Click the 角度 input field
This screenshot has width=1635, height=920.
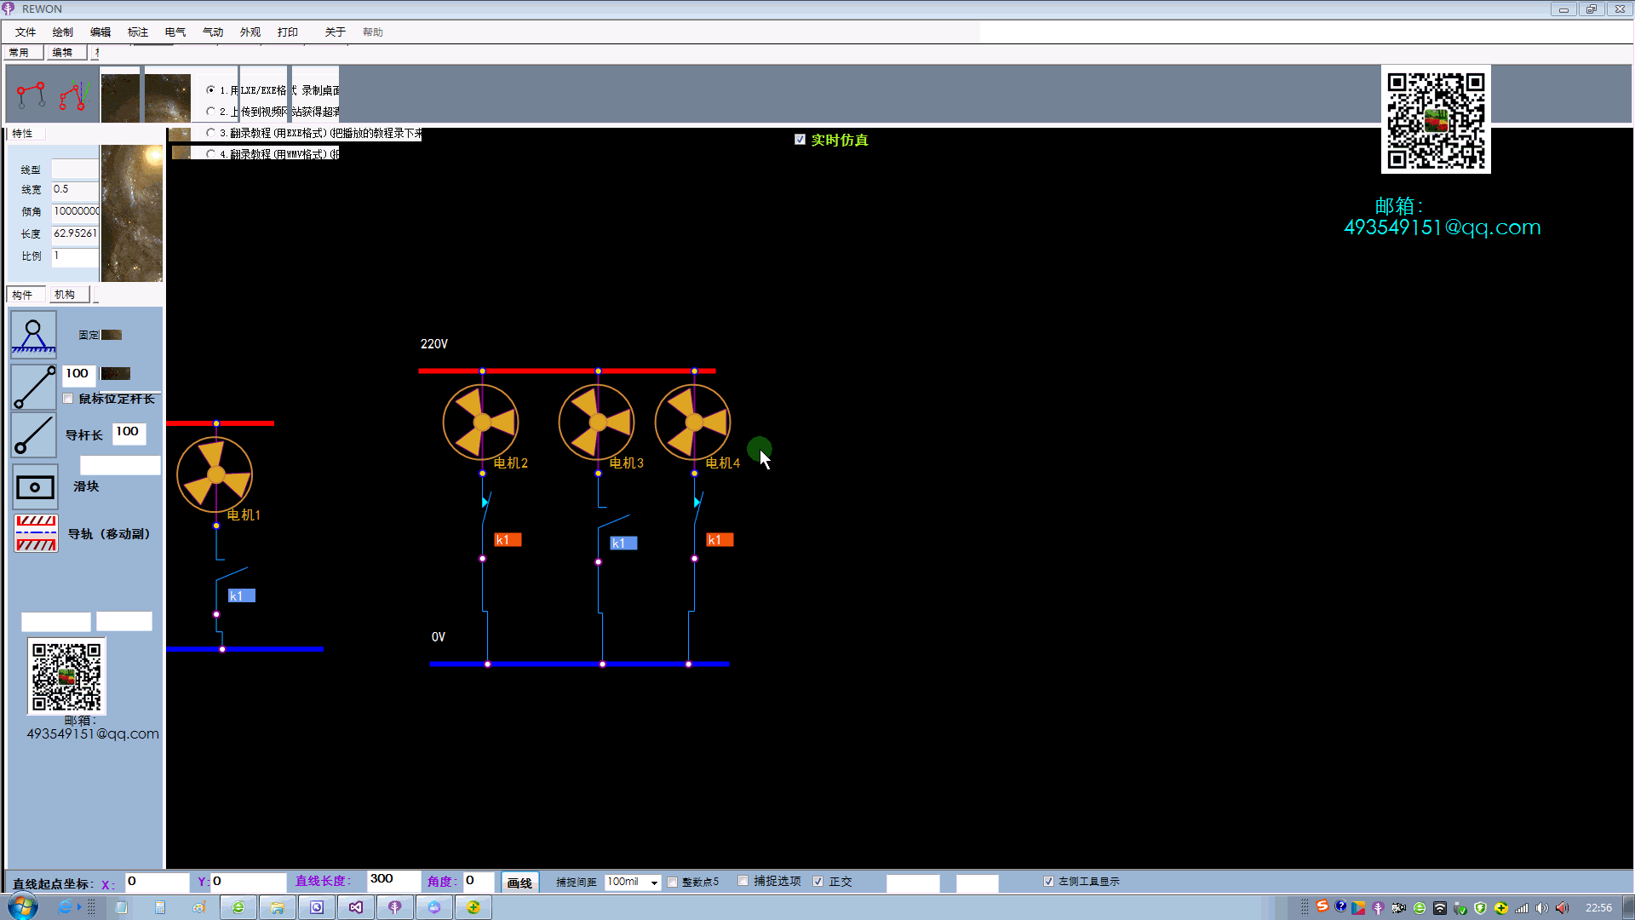tap(479, 881)
